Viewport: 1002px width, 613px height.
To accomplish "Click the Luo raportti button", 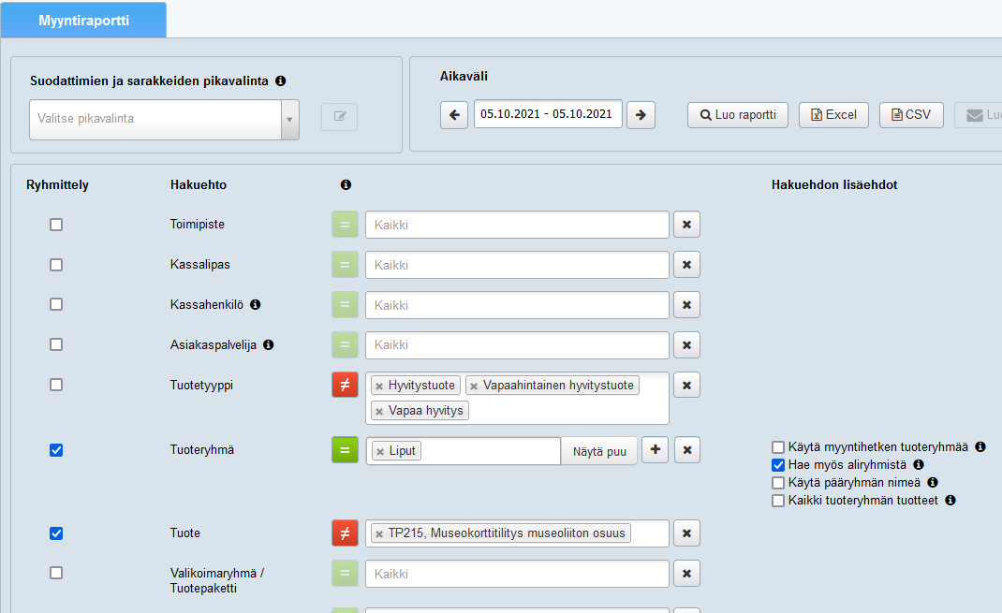I will click(x=737, y=115).
